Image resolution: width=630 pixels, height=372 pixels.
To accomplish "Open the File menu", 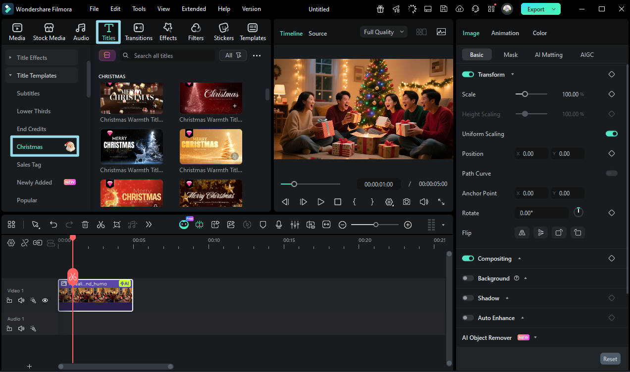I will 94,9.
